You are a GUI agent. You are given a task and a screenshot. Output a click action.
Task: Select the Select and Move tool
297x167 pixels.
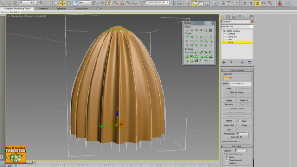pyautogui.click(x=62, y=3)
